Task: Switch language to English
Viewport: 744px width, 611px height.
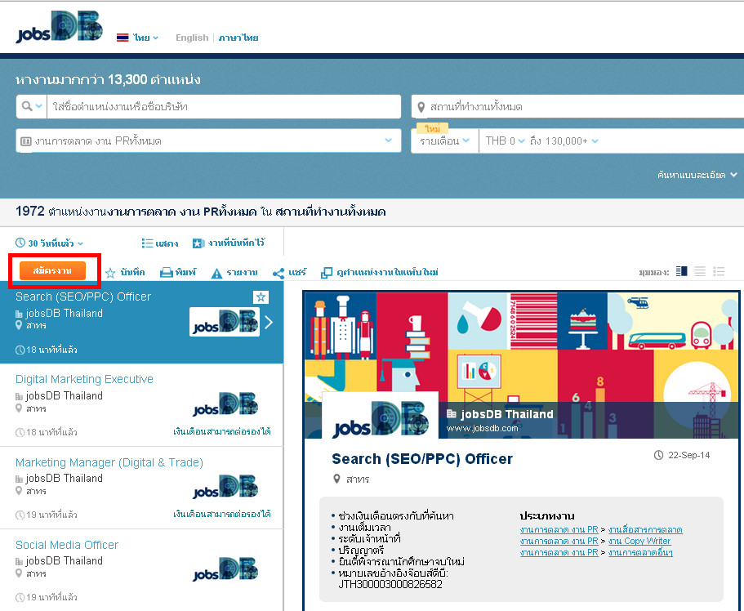Action: click(x=192, y=38)
